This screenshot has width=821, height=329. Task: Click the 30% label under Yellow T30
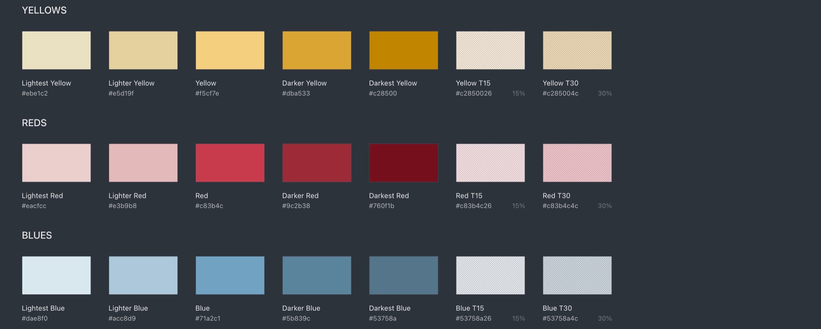[x=605, y=93]
